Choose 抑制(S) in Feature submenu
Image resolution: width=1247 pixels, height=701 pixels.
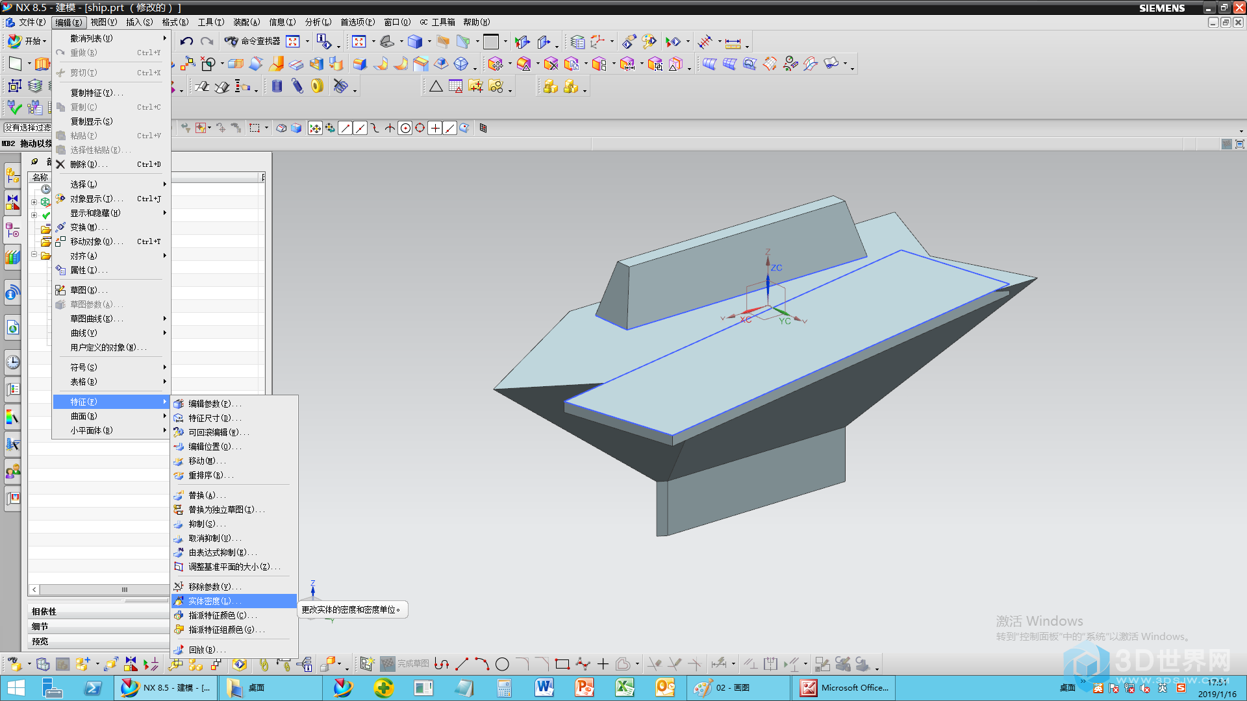point(234,524)
